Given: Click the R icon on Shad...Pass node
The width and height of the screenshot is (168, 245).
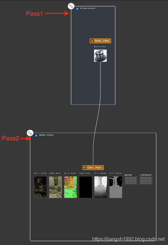Looking at the screenshot, I should (92, 41).
